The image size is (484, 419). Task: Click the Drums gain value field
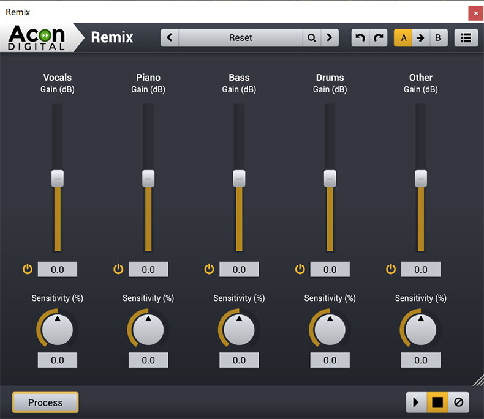tap(330, 269)
